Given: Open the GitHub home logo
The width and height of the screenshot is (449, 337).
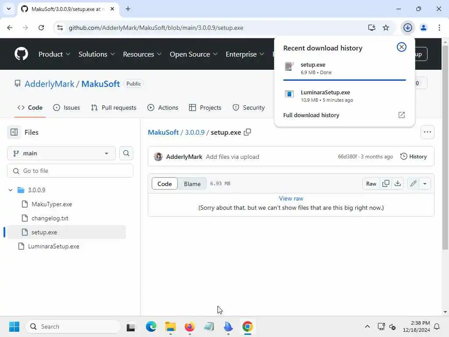Looking at the screenshot, I should click(x=21, y=54).
